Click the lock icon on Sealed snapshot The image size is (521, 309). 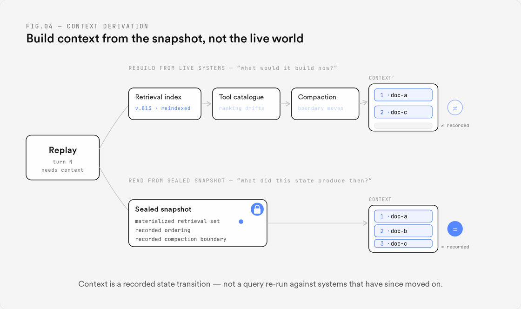(257, 209)
